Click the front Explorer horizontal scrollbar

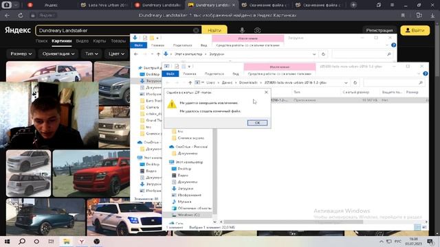click(x=294, y=222)
